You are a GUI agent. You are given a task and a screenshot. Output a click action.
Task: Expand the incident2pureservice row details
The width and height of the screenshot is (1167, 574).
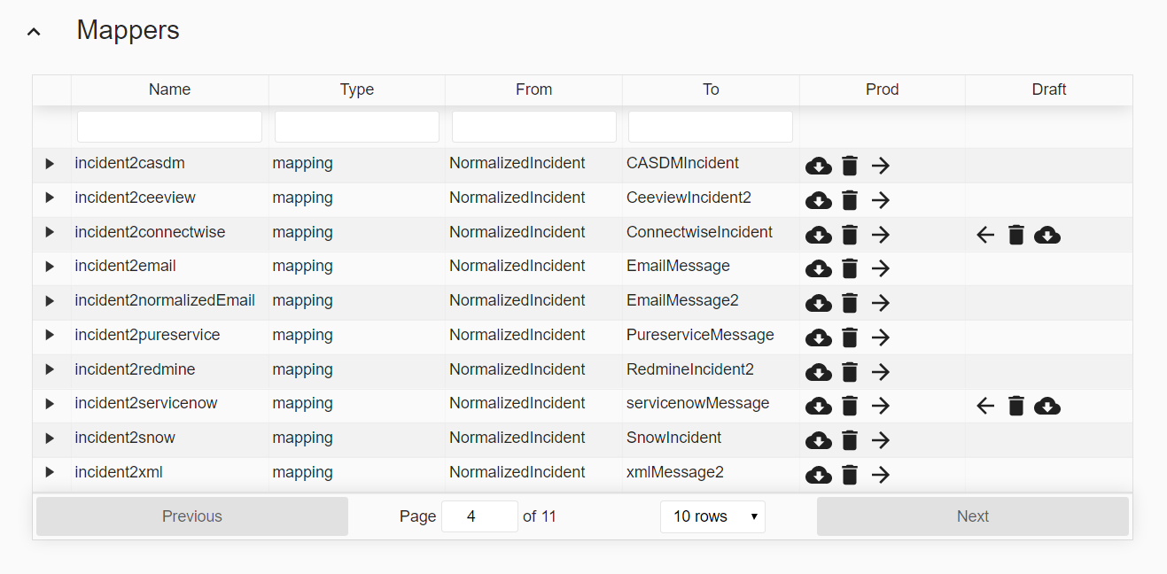pos(50,335)
